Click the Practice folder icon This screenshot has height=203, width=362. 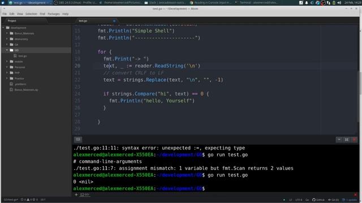pos(11,78)
